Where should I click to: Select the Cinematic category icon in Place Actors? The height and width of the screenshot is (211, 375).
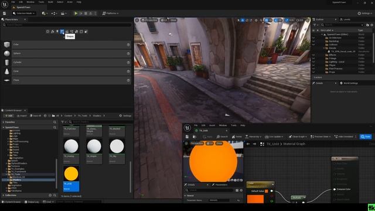click(x=67, y=31)
